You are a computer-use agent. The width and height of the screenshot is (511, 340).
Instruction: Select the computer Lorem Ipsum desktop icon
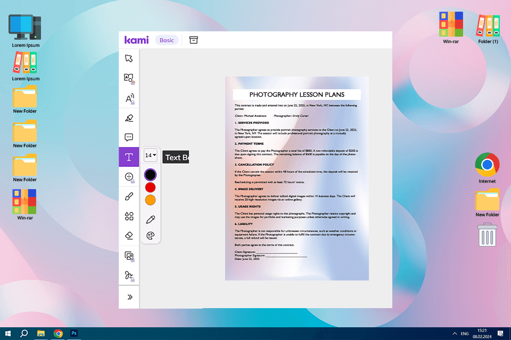(26, 31)
